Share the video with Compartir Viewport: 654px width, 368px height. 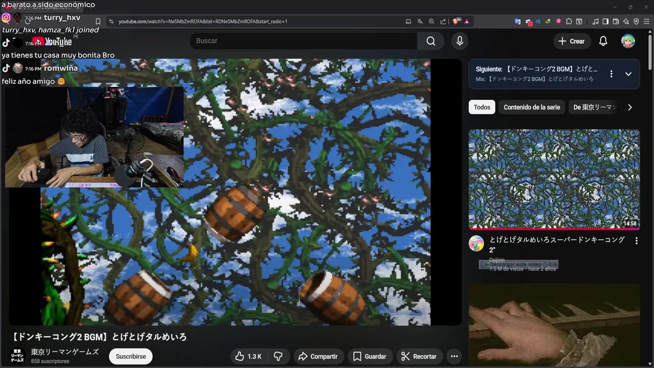coord(318,356)
